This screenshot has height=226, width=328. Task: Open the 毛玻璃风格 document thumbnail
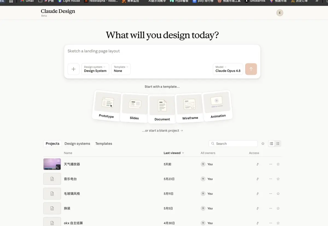tap(52, 194)
